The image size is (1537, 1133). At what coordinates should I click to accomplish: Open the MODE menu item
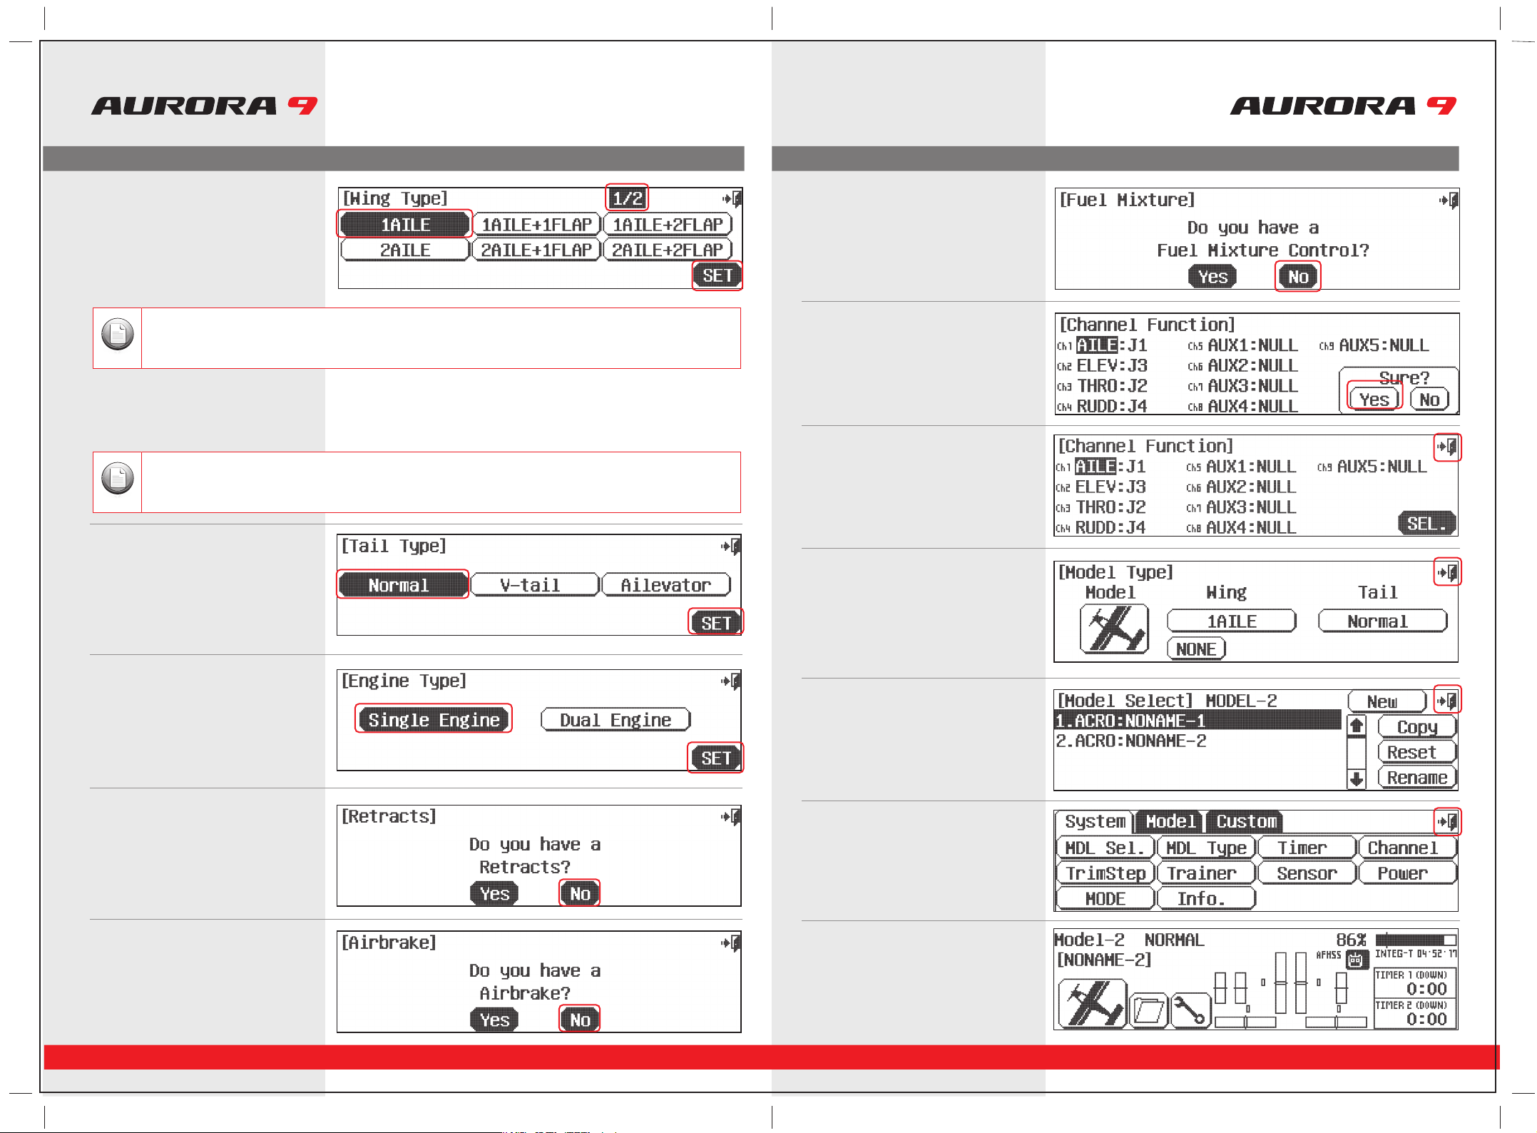pos(1105,900)
